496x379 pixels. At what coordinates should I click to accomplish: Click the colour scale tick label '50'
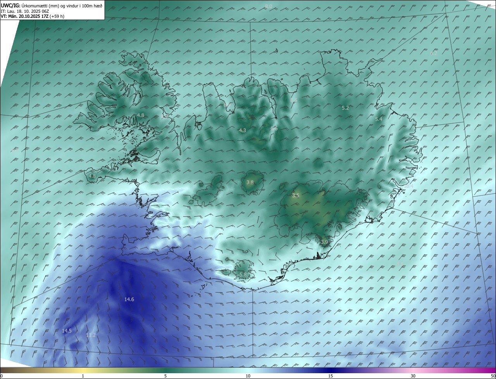click(493, 376)
